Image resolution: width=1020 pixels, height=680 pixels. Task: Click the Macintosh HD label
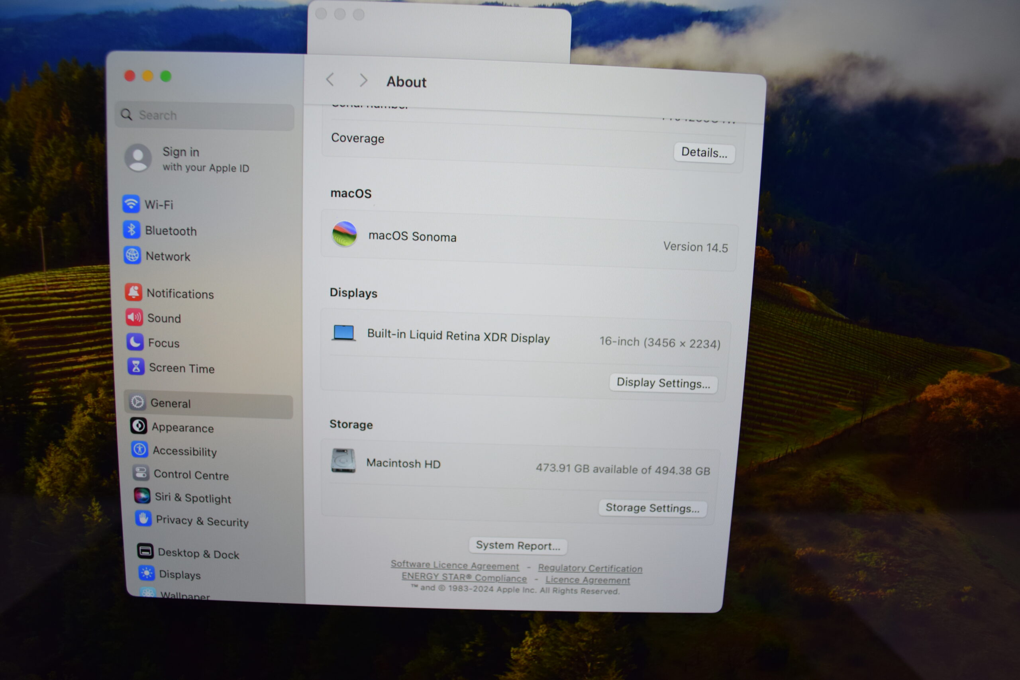pyautogui.click(x=403, y=464)
